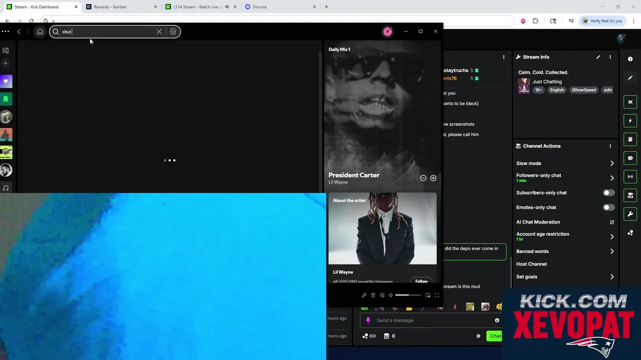This screenshot has width=641, height=360.
Task: Open chat settings gear icon
Action: (478, 336)
